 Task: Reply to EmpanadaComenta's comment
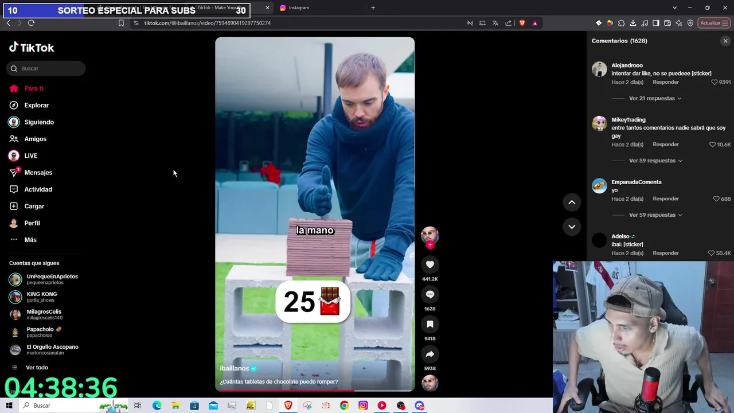[666, 199]
